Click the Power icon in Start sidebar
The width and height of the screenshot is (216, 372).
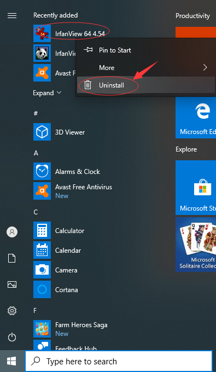tap(12, 337)
